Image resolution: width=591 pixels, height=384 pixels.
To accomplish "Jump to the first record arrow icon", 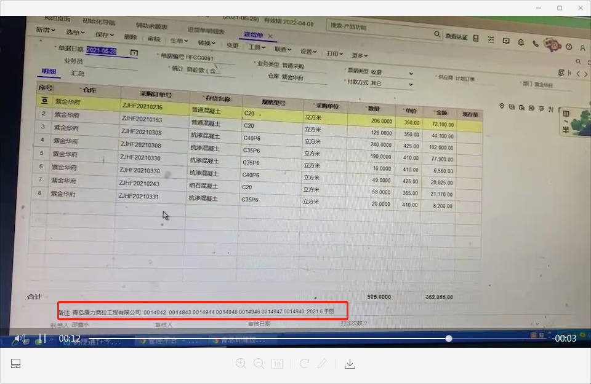I will tap(570, 73).
